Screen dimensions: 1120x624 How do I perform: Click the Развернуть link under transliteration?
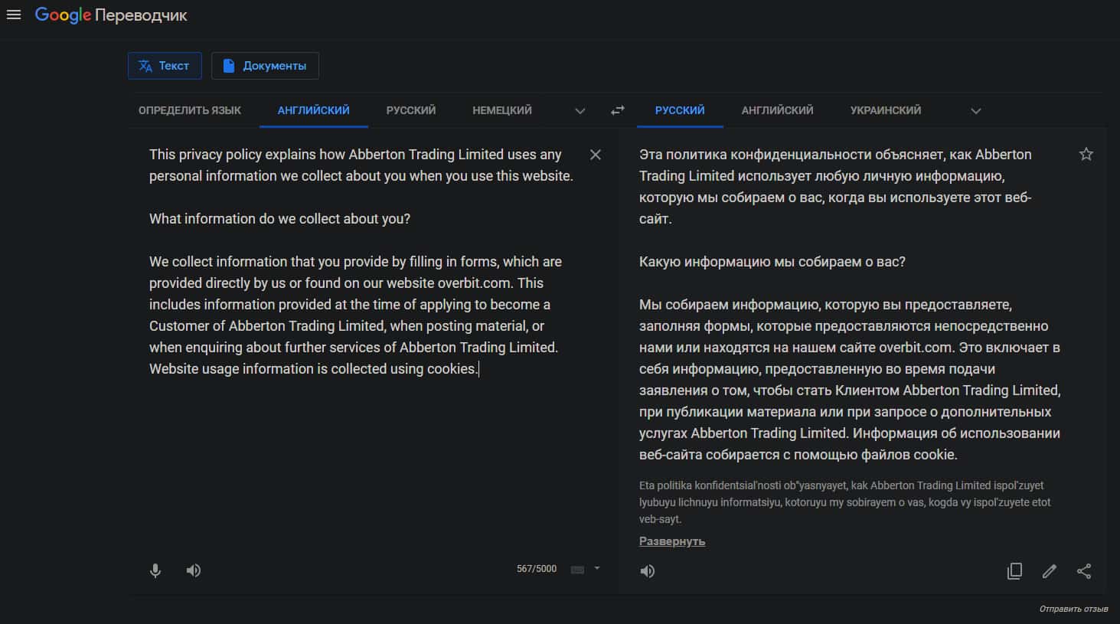pyautogui.click(x=671, y=541)
